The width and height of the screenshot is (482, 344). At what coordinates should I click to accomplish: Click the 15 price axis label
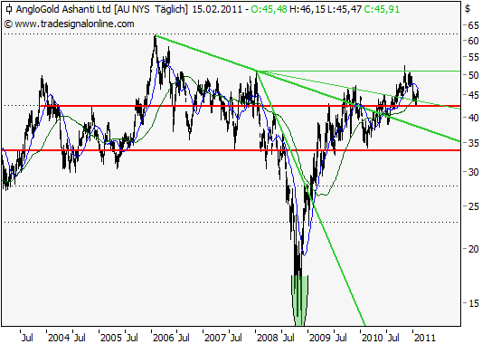(x=473, y=303)
